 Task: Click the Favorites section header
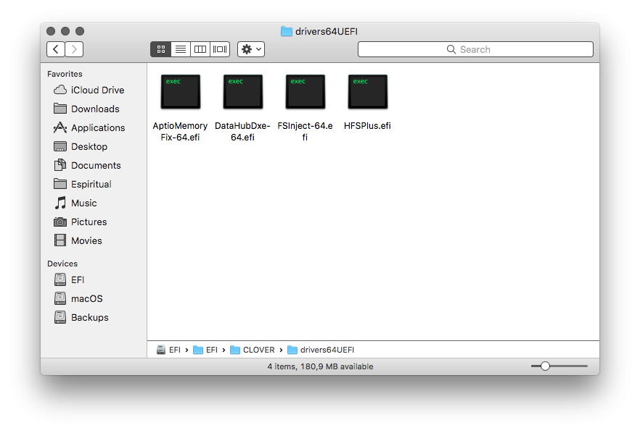click(x=65, y=74)
